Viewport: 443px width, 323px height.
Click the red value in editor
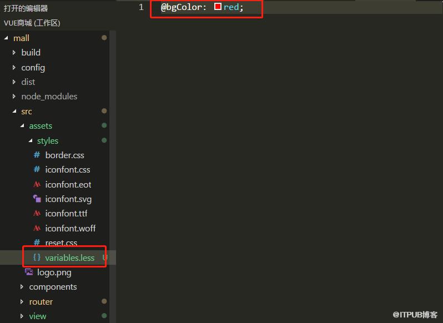[231, 7]
